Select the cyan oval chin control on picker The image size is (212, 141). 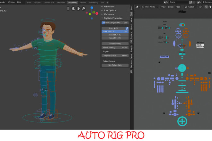[x=182, y=50]
